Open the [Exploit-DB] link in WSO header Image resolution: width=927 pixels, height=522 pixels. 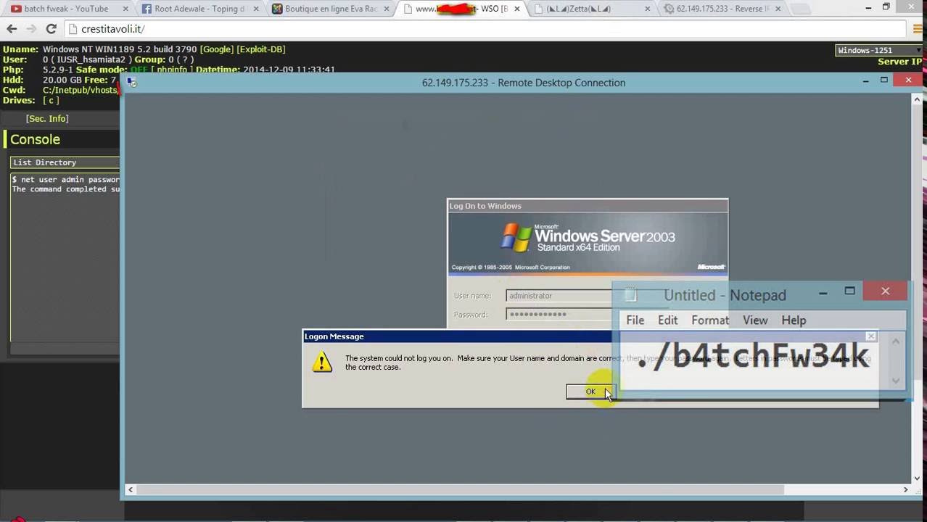[x=261, y=49]
